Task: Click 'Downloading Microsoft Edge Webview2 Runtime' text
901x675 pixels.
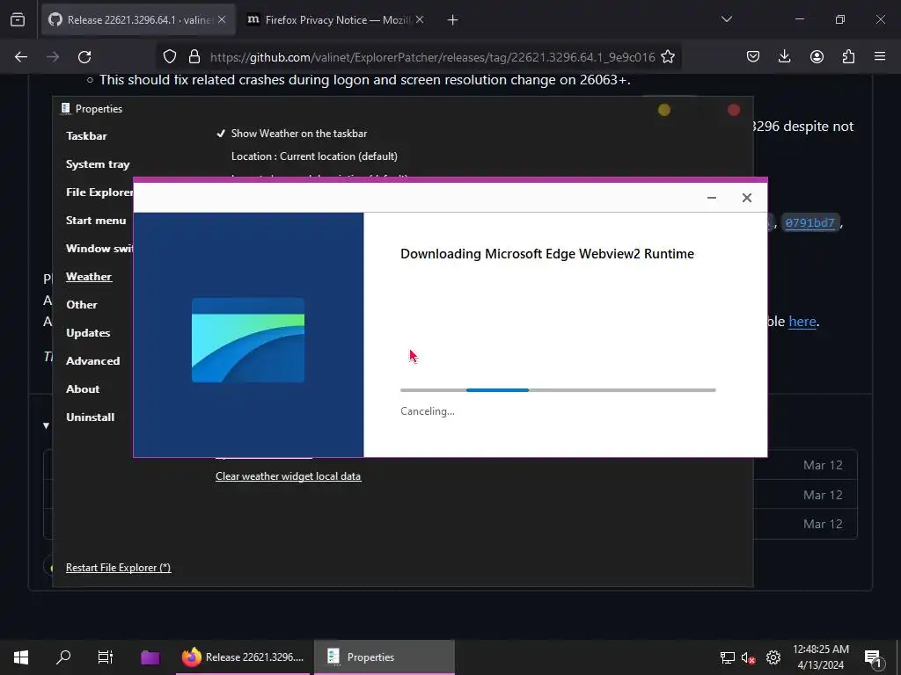Action: tap(547, 254)
